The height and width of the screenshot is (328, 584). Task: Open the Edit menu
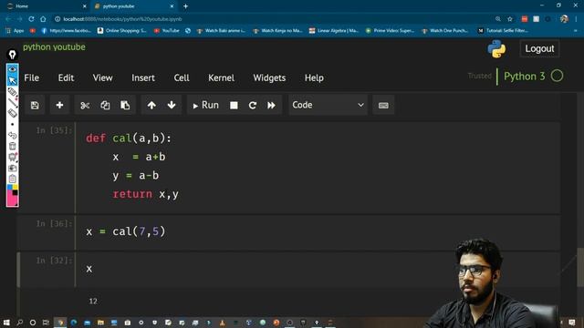click(66, 77)
